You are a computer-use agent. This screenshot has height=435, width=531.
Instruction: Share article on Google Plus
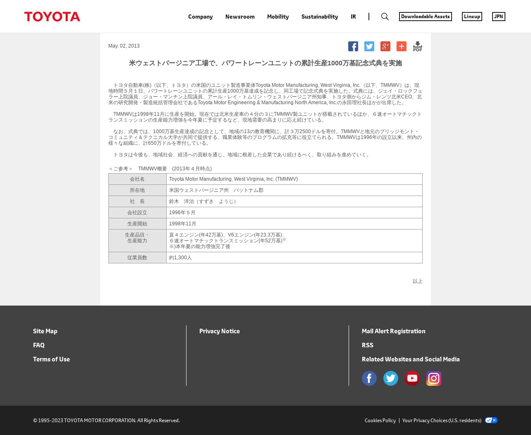click(385, 46)
